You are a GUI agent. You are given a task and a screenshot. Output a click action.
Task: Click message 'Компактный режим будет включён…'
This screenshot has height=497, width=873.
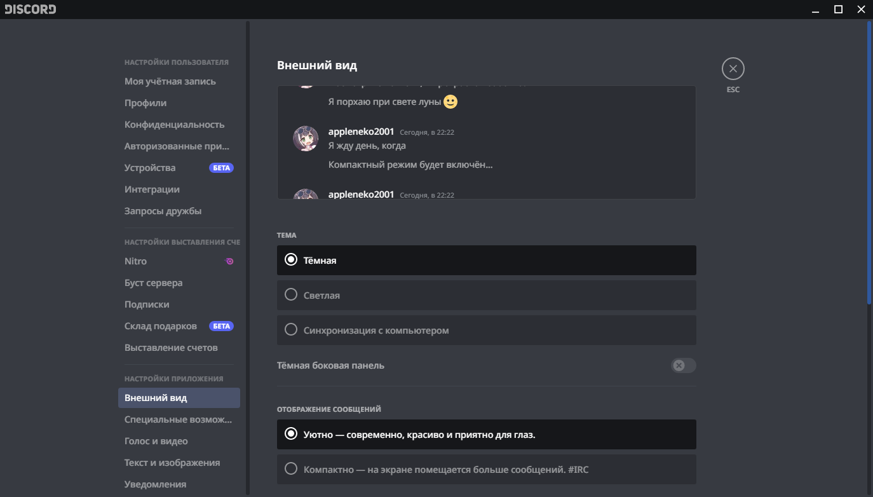(x=410, y=165)
